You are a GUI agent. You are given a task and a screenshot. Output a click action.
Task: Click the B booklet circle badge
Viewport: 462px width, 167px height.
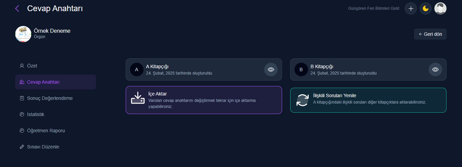pyautogui.click(x=301, y=69)
